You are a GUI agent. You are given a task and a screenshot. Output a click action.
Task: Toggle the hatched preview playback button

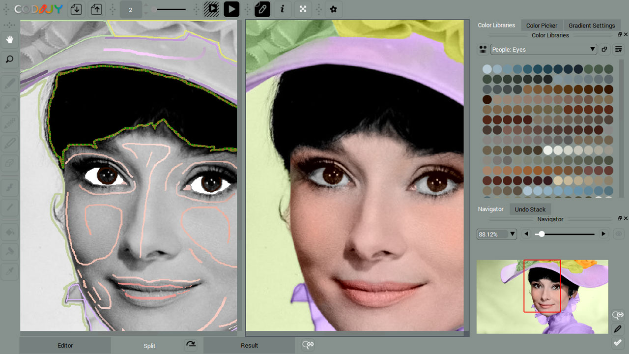212,9
